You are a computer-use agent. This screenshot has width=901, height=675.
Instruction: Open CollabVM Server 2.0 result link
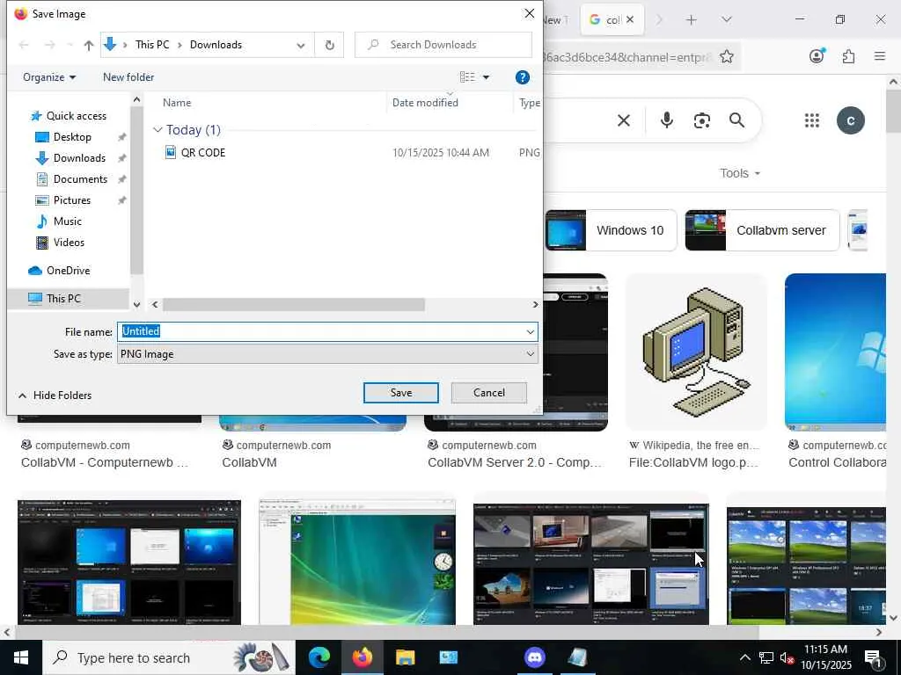[x=514, y=462]
